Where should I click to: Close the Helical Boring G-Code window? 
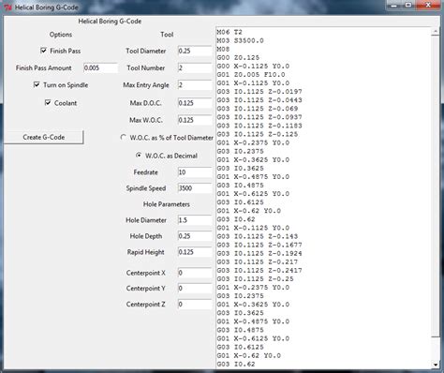(428, 5)
